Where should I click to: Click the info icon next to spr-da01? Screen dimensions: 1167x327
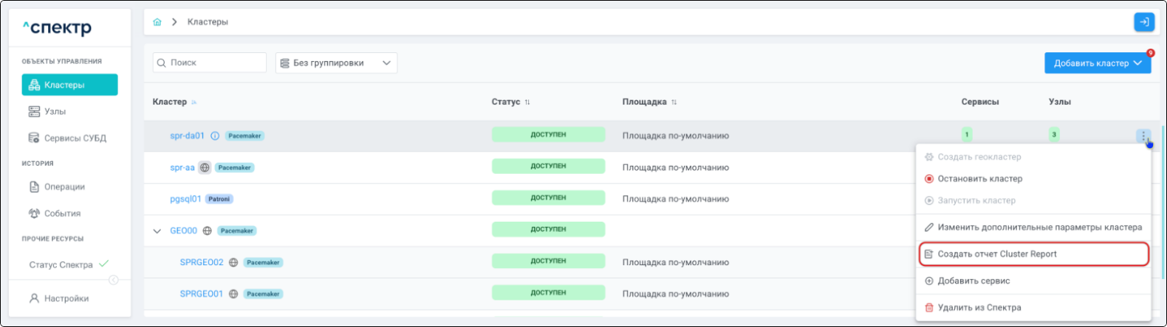(215, 136)
